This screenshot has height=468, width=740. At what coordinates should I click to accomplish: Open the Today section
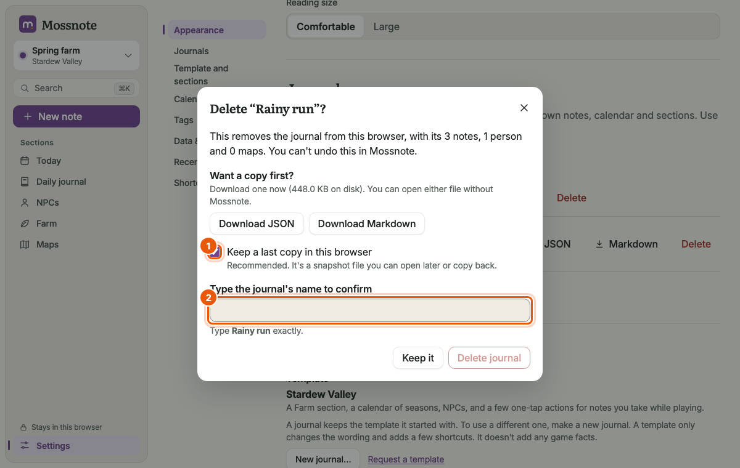pyautogui.click(x=76, y=161)
